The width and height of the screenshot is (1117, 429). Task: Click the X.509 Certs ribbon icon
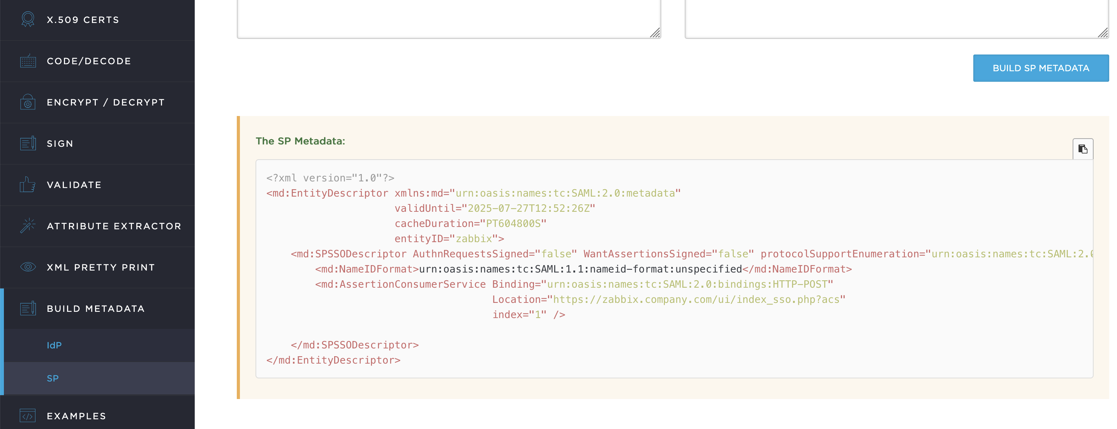click(x=28, y=19)
